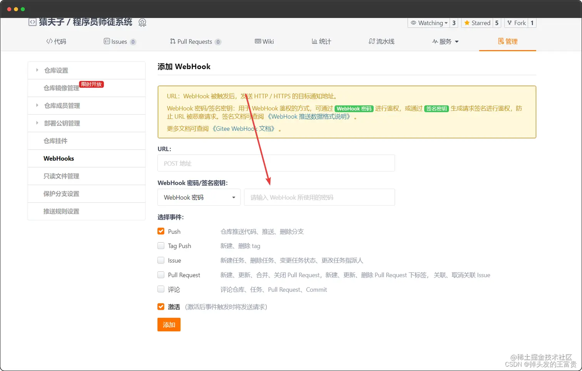582x371 pixels.
Task: Click the badge icon after the repository name
Action: [x=142, y=23]
